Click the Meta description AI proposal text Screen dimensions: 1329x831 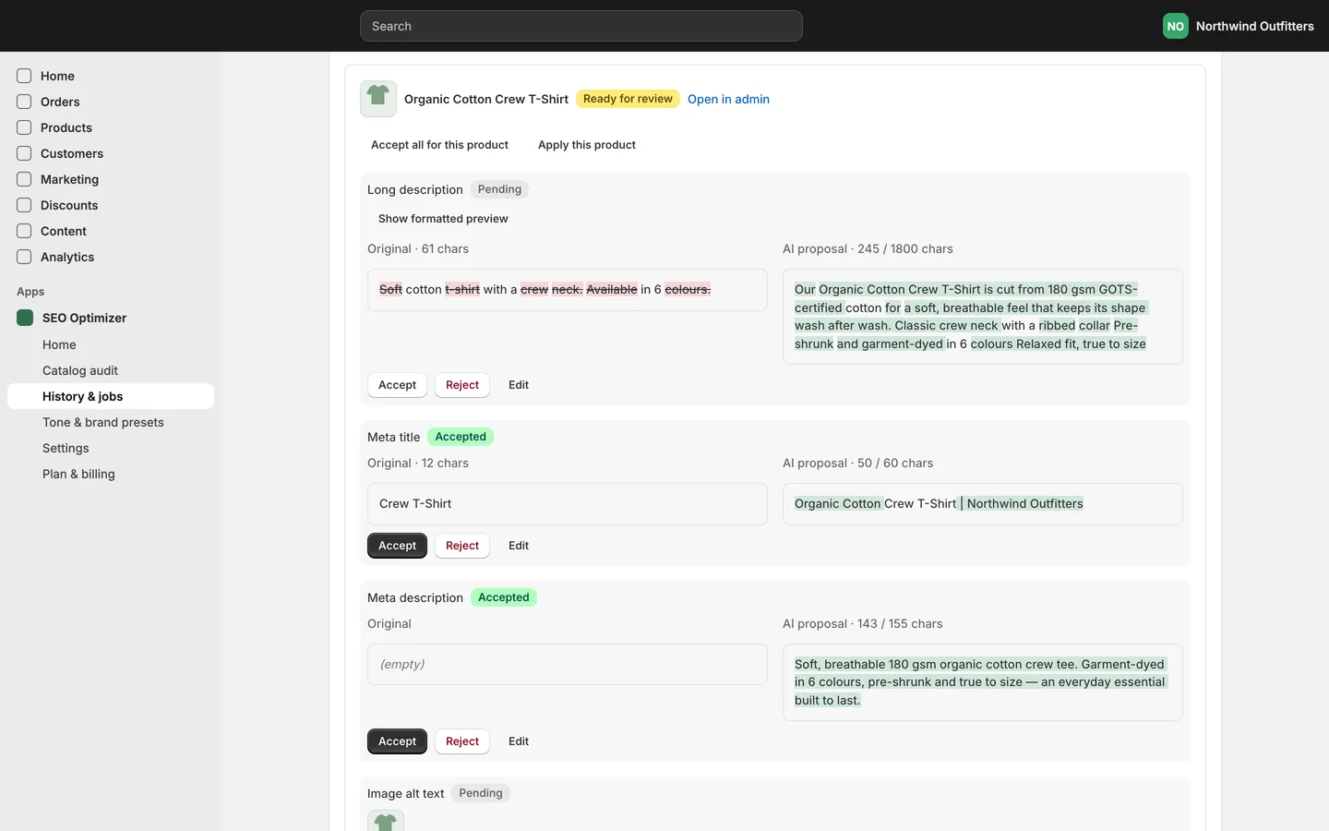[x=980, y=682]
